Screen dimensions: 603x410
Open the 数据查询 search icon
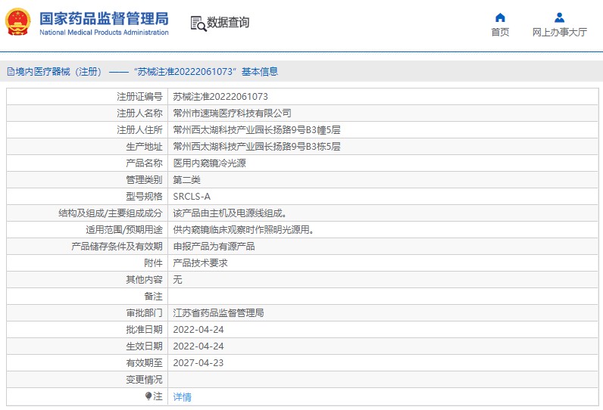tap(198, 23)
